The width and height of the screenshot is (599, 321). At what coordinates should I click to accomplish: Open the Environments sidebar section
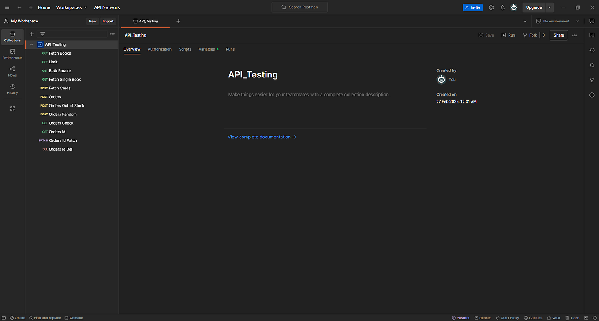[x=12, y=54]
